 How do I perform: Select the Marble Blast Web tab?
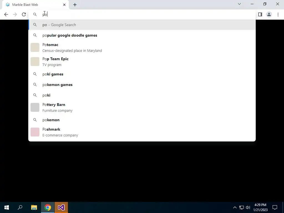pos(35,5)
